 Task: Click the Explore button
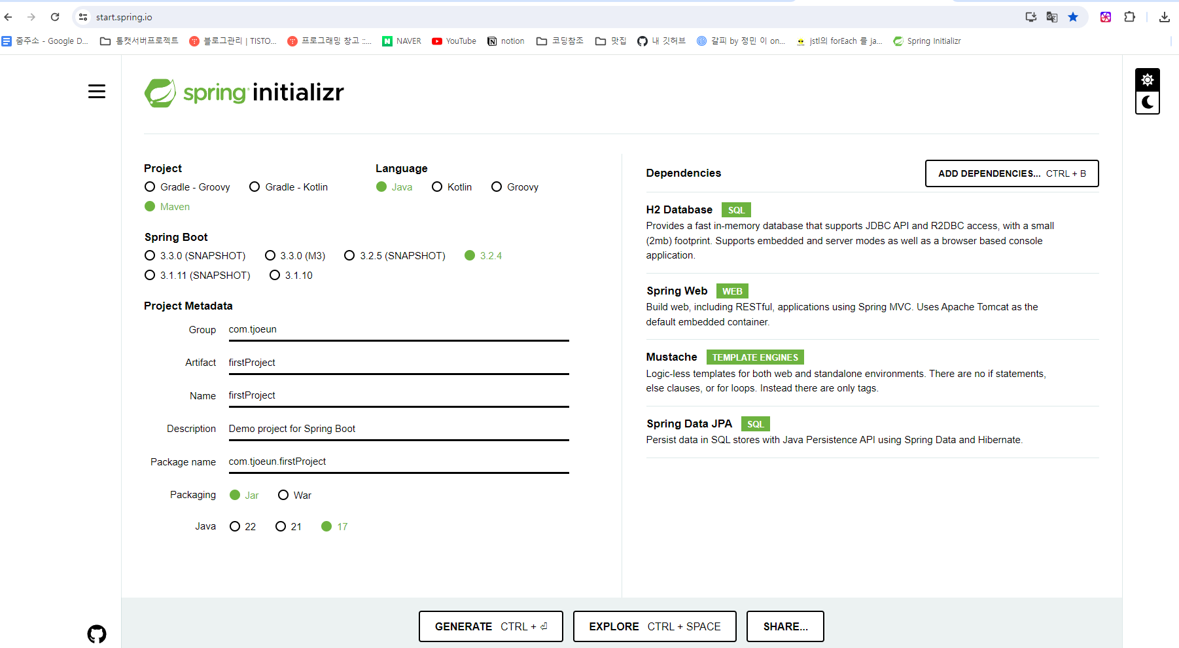(x=654, y=626)
